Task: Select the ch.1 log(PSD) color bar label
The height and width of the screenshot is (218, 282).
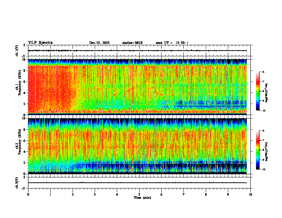Action: pos(267,93)
